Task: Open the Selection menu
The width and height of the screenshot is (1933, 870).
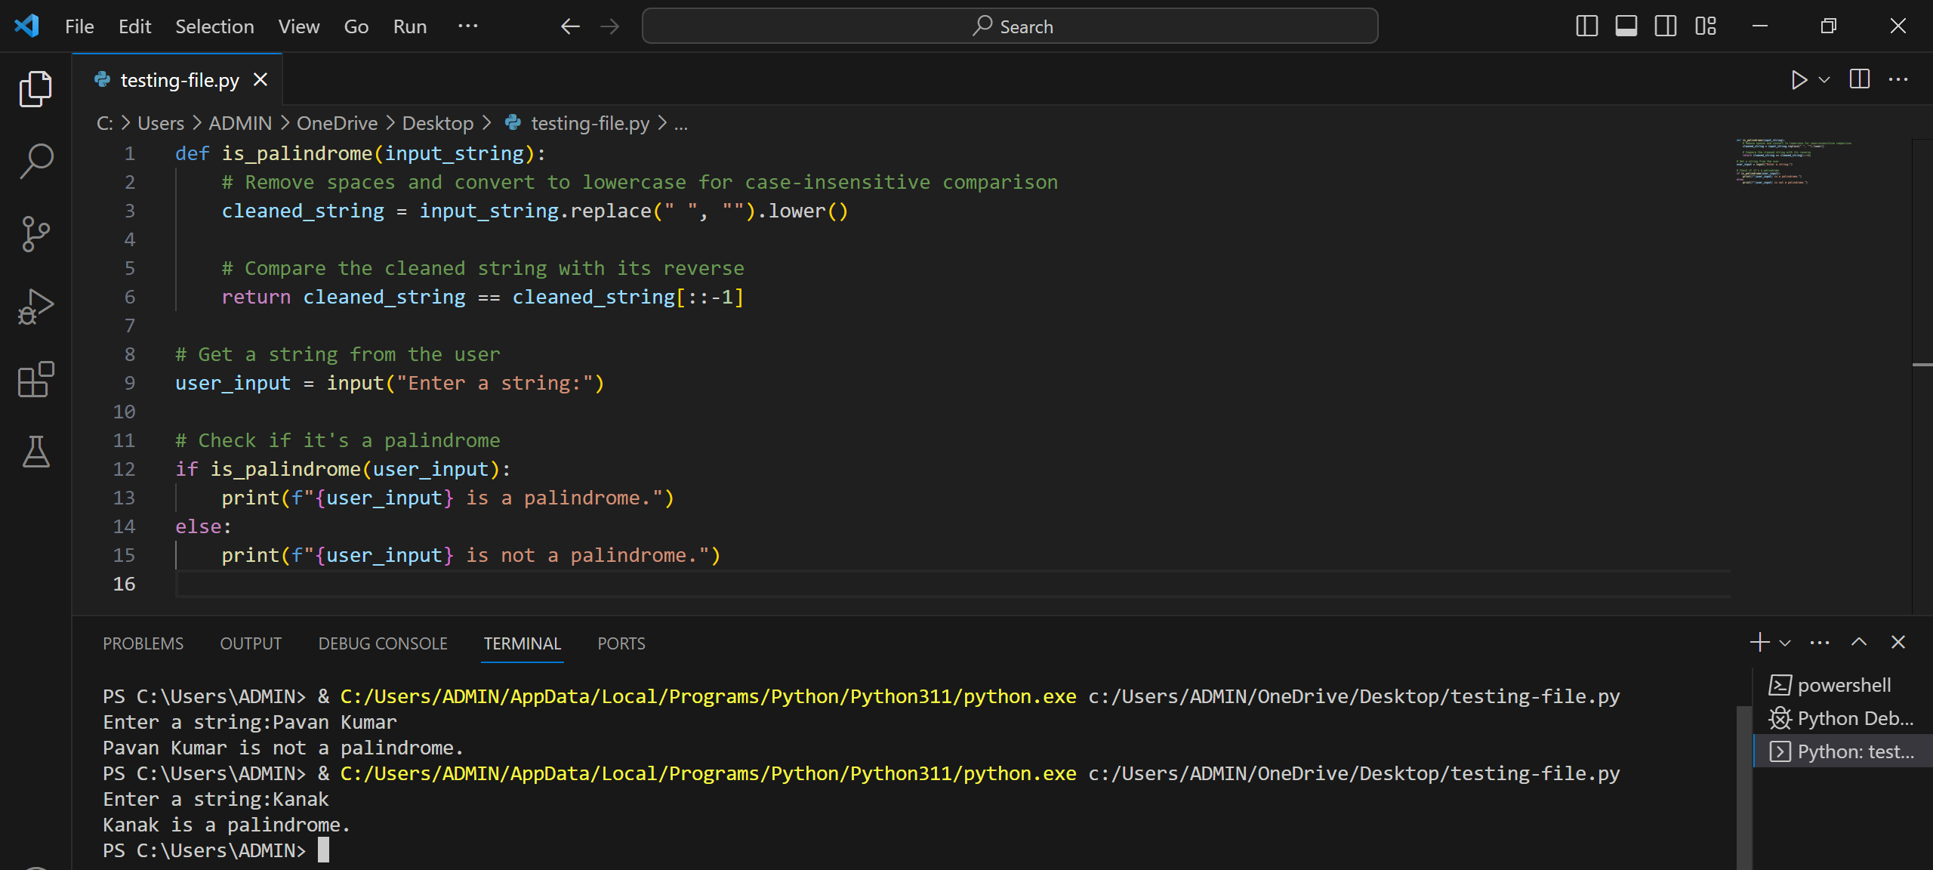Action: 214,26
